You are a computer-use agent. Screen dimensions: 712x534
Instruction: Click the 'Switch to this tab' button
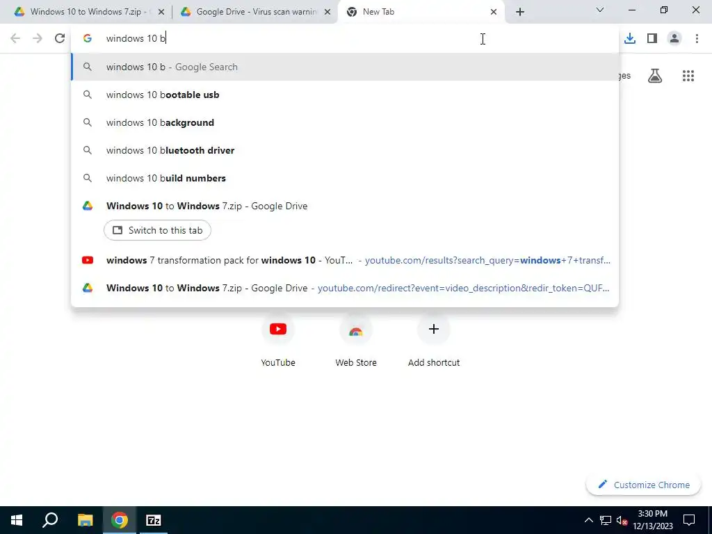tap(157, 230)
